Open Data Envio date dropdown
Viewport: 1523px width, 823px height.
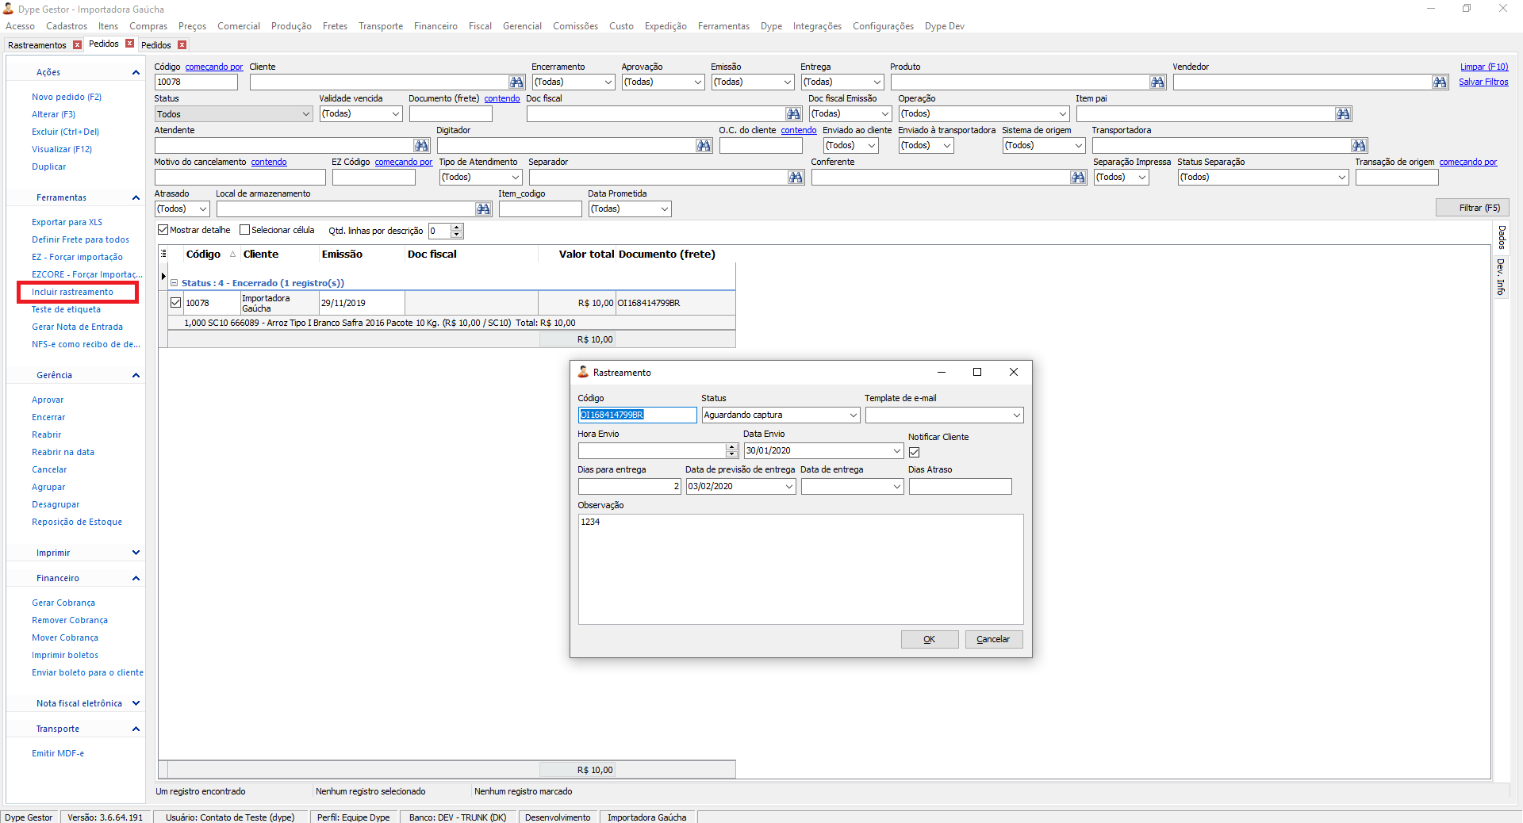(896, 451)
